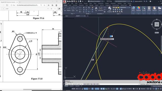Click the Autodesk App Store cart icon

[144, 1]
